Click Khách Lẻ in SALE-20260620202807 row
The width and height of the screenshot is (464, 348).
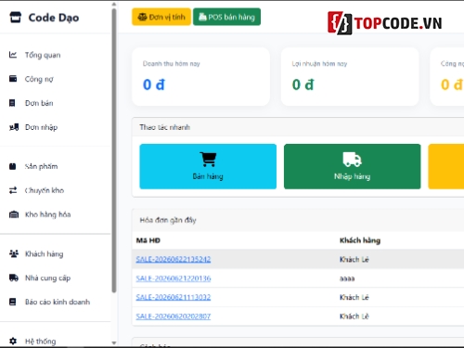(354, 316)
